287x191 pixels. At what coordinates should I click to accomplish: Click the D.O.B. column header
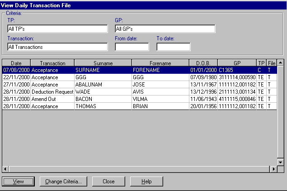[x=203, y=63]
